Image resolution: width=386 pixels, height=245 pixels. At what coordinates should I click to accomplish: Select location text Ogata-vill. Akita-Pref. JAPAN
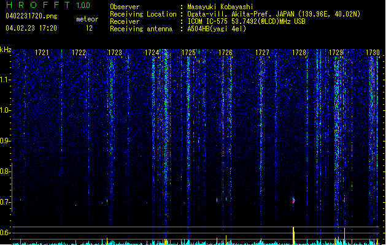241,14
